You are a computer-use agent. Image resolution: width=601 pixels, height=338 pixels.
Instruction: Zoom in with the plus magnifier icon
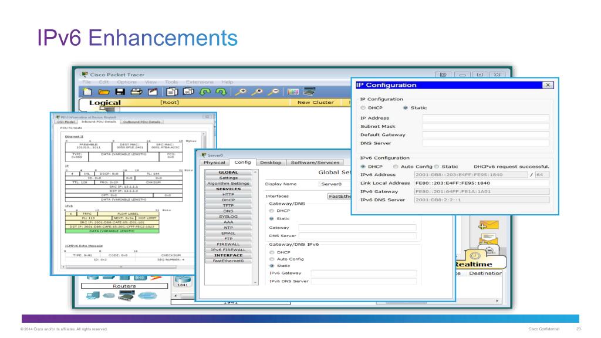tap(241, 92)
